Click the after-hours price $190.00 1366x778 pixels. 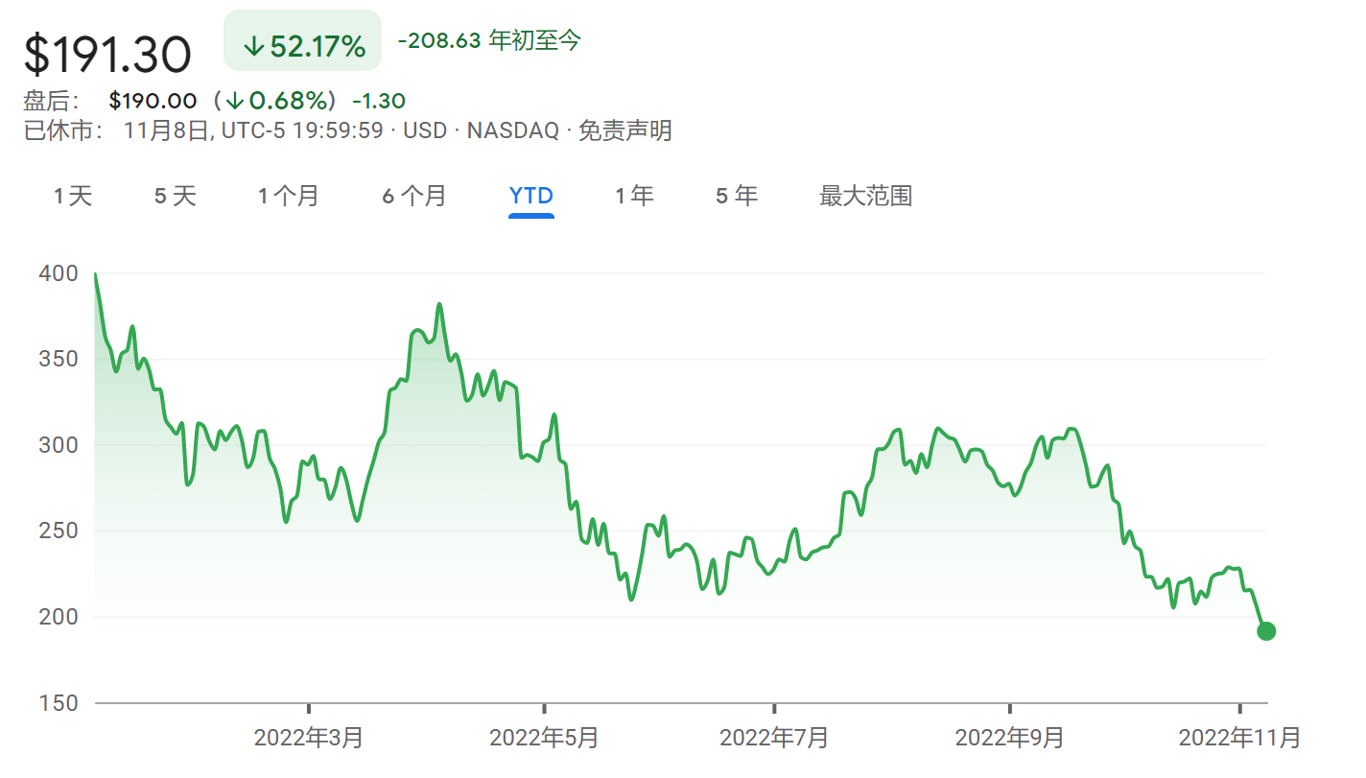[153, 101]
